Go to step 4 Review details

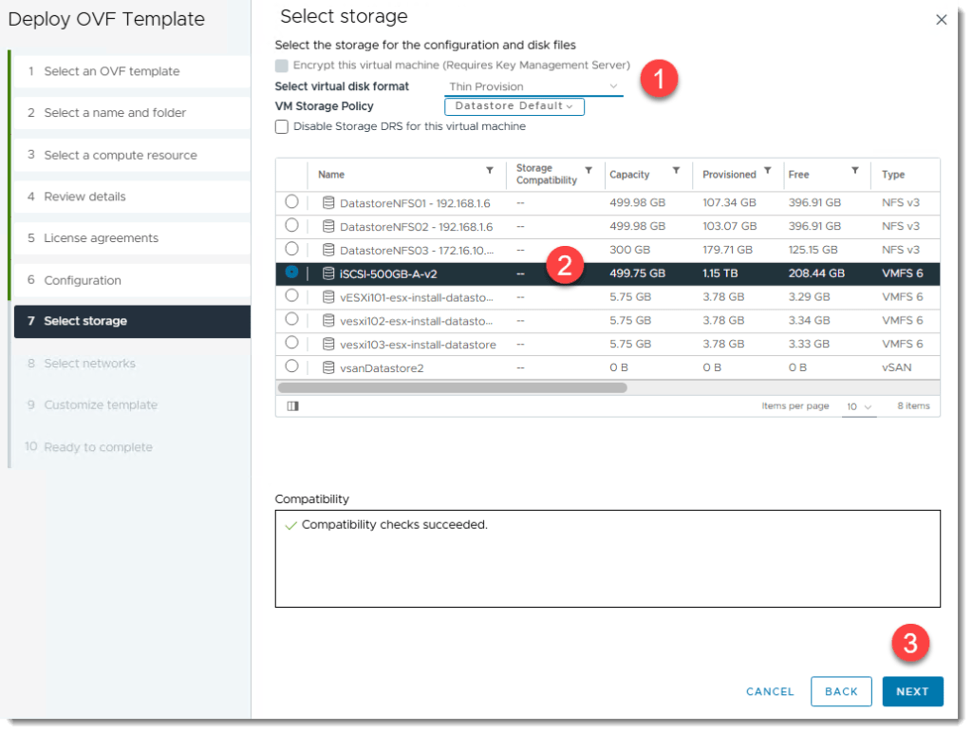point(84,197)
